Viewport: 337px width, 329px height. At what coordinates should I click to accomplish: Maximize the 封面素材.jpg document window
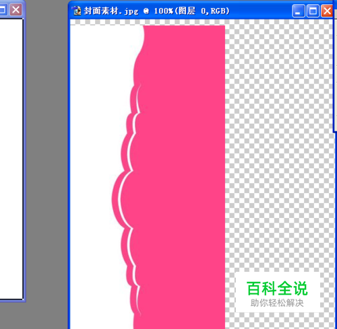313,11
